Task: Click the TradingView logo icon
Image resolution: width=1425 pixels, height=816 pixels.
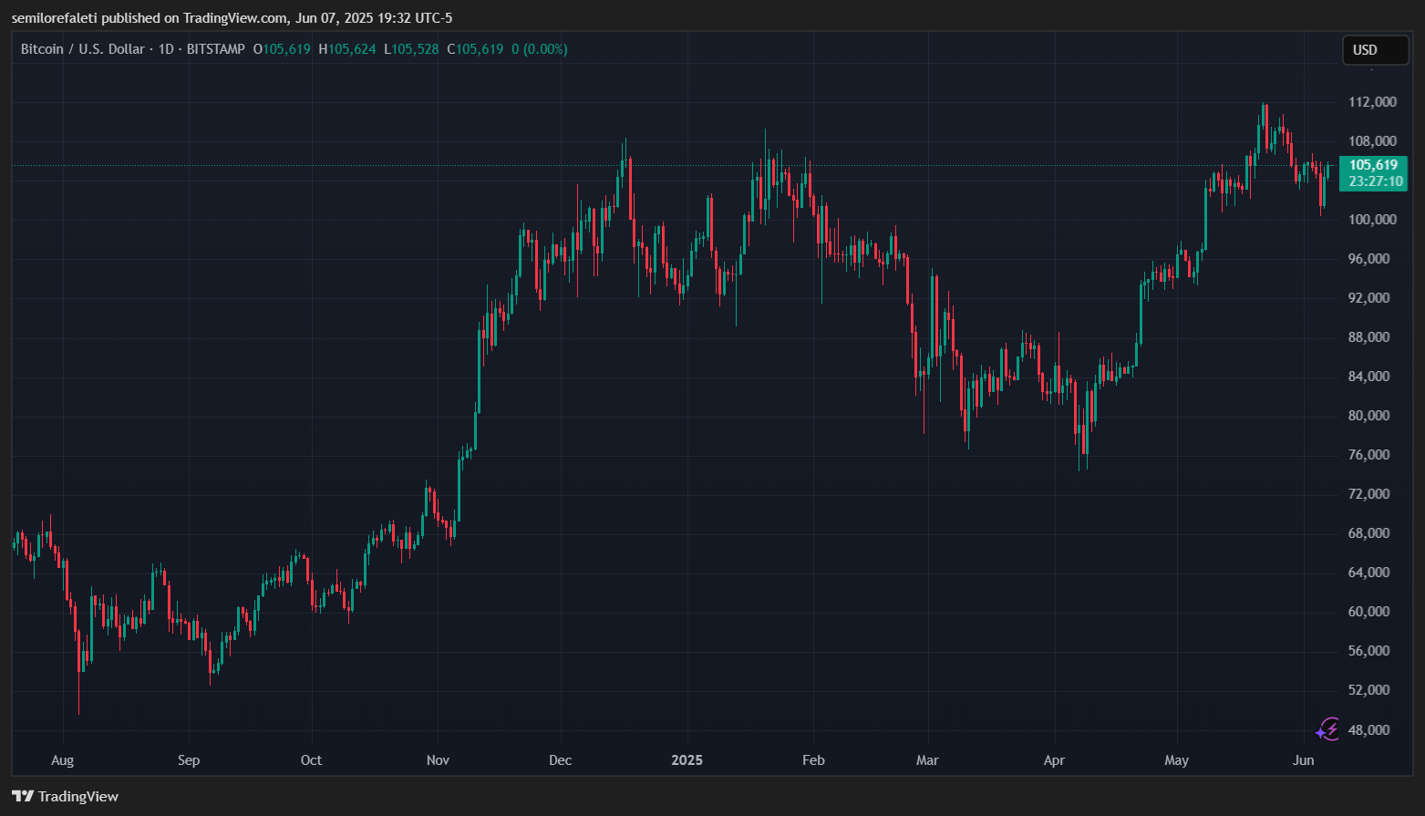Action: pyautogui.click(x=23, y=796)
